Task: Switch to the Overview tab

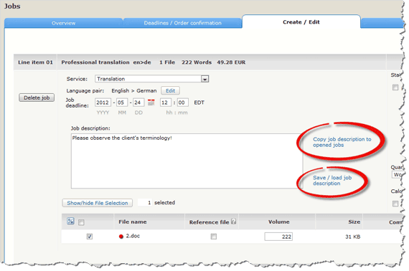Action: (63, 23)
